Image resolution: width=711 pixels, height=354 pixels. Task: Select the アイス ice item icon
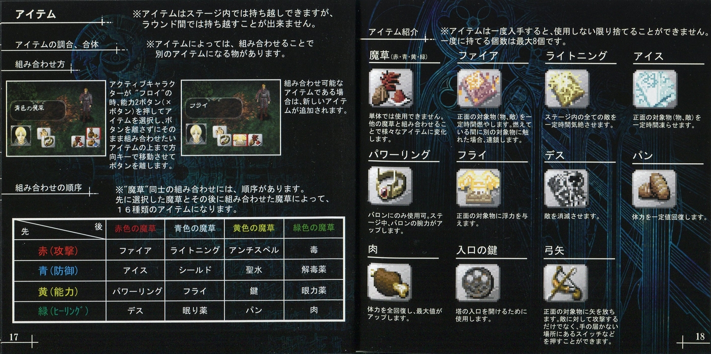click(x=654, y=88)
